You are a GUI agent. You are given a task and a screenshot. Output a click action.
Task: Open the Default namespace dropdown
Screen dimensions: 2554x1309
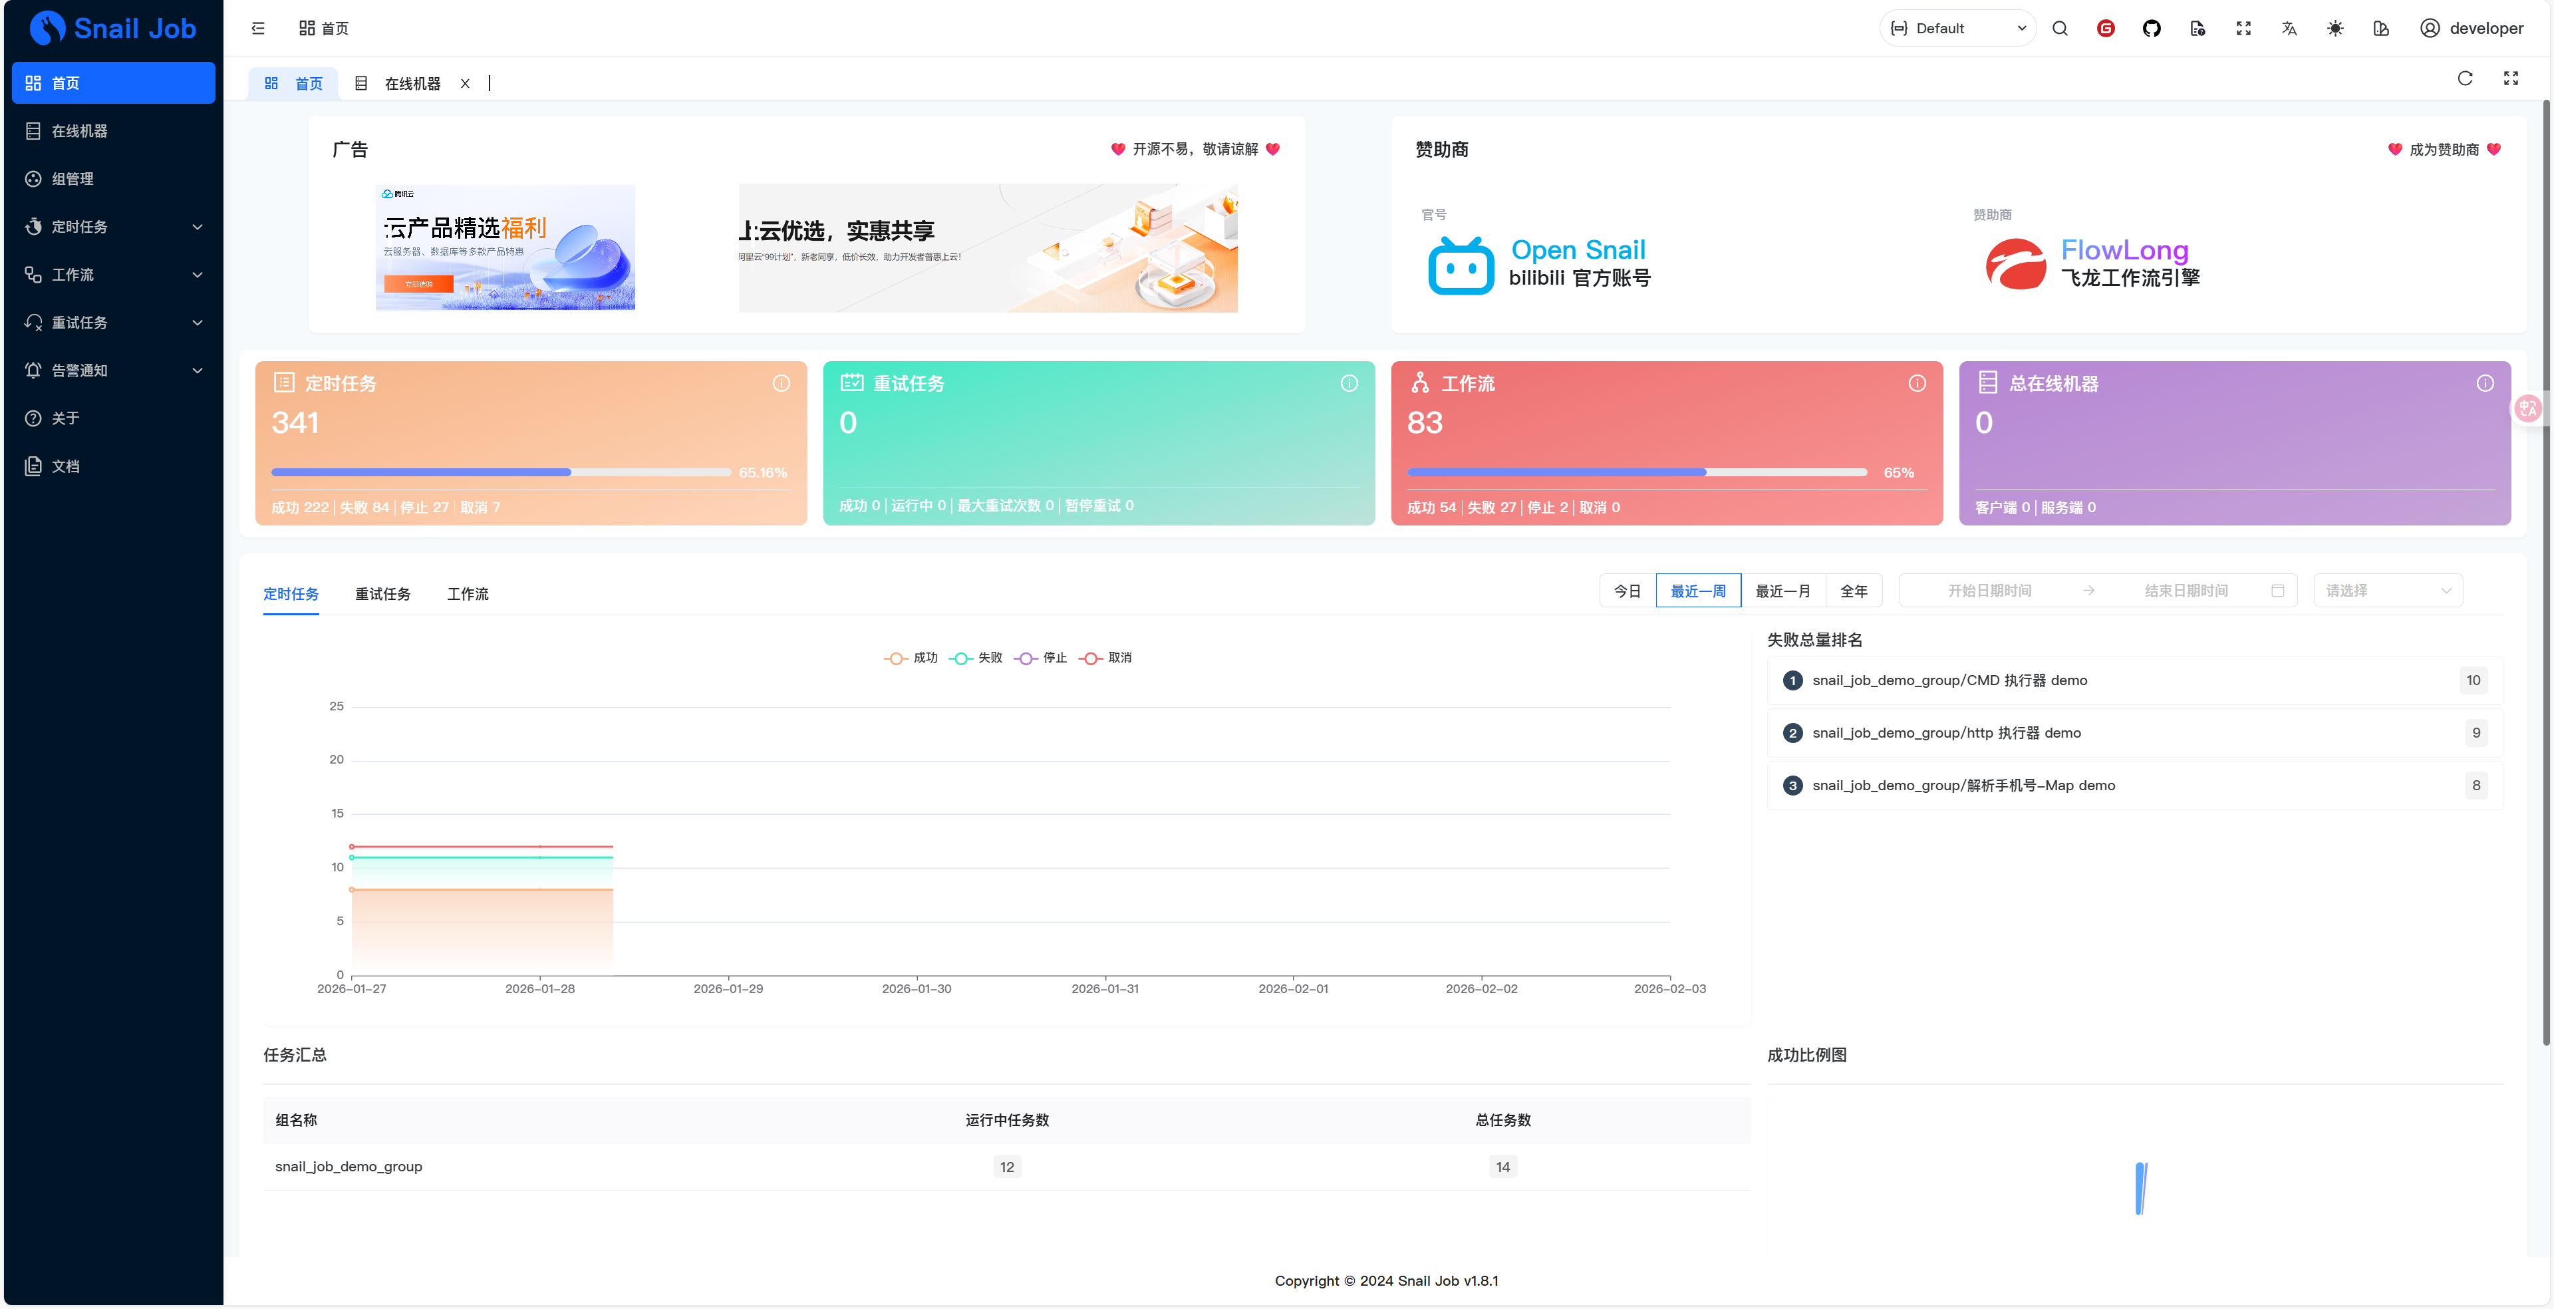[x=1956, y=28]
